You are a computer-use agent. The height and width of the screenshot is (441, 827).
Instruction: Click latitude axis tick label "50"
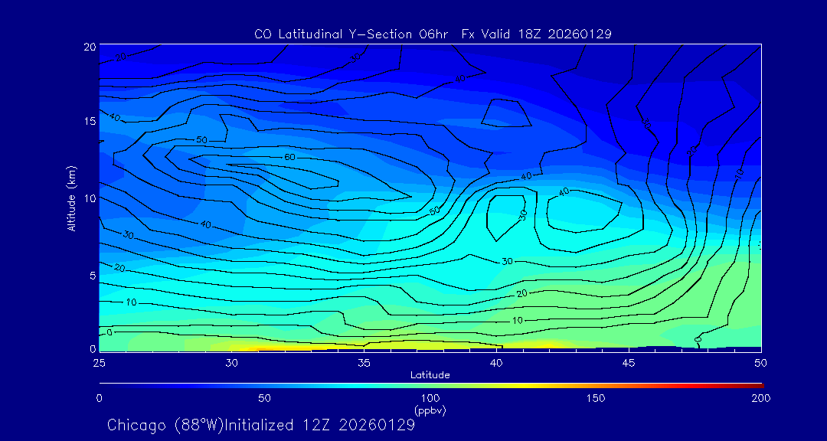pyautogui.click(x=761, y=363)
